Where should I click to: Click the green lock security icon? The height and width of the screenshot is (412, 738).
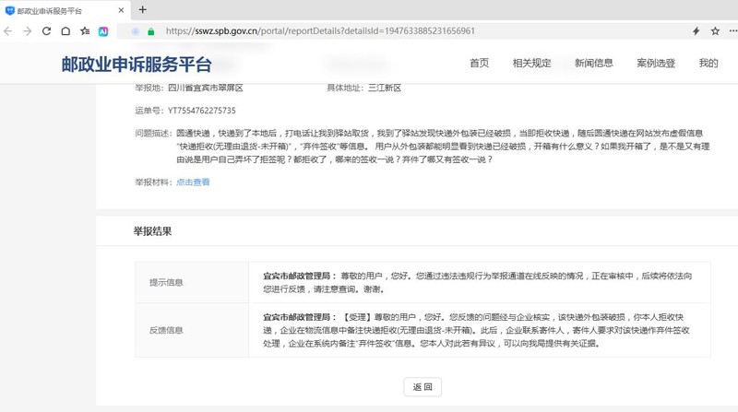pos(150,30)
